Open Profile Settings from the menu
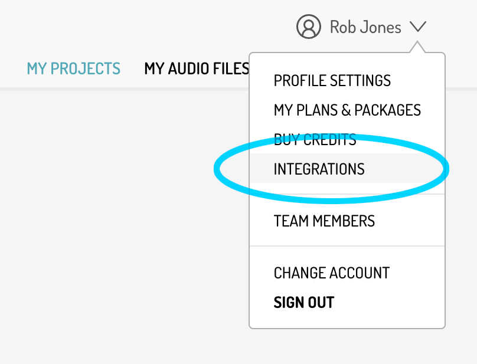Screen dimensions: 477x364 [332, 81]
